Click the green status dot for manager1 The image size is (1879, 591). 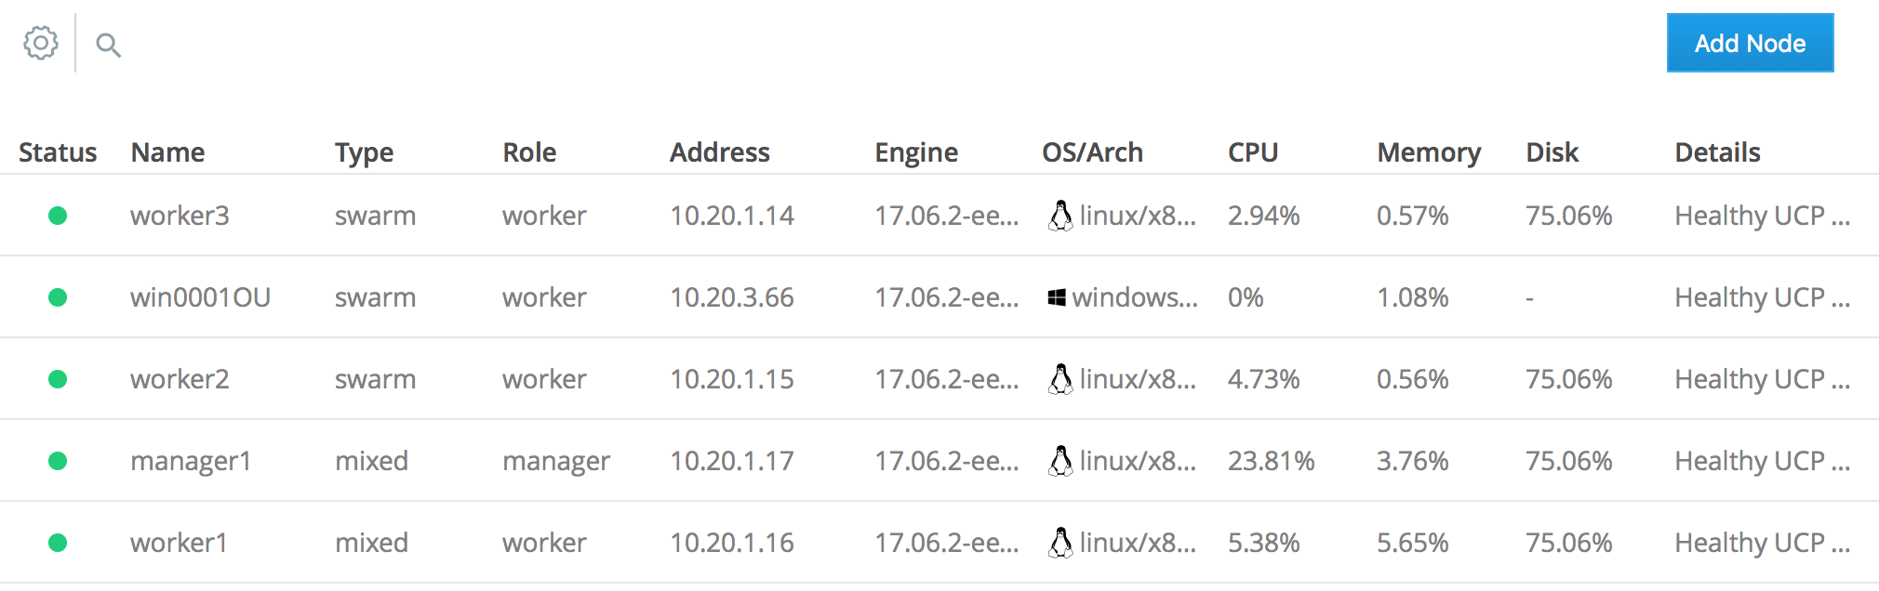58,461
